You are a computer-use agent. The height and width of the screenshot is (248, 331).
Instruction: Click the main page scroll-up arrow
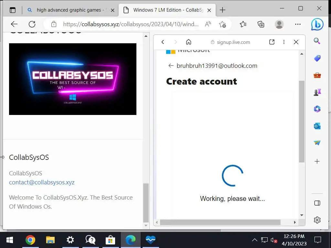point(146,36)
